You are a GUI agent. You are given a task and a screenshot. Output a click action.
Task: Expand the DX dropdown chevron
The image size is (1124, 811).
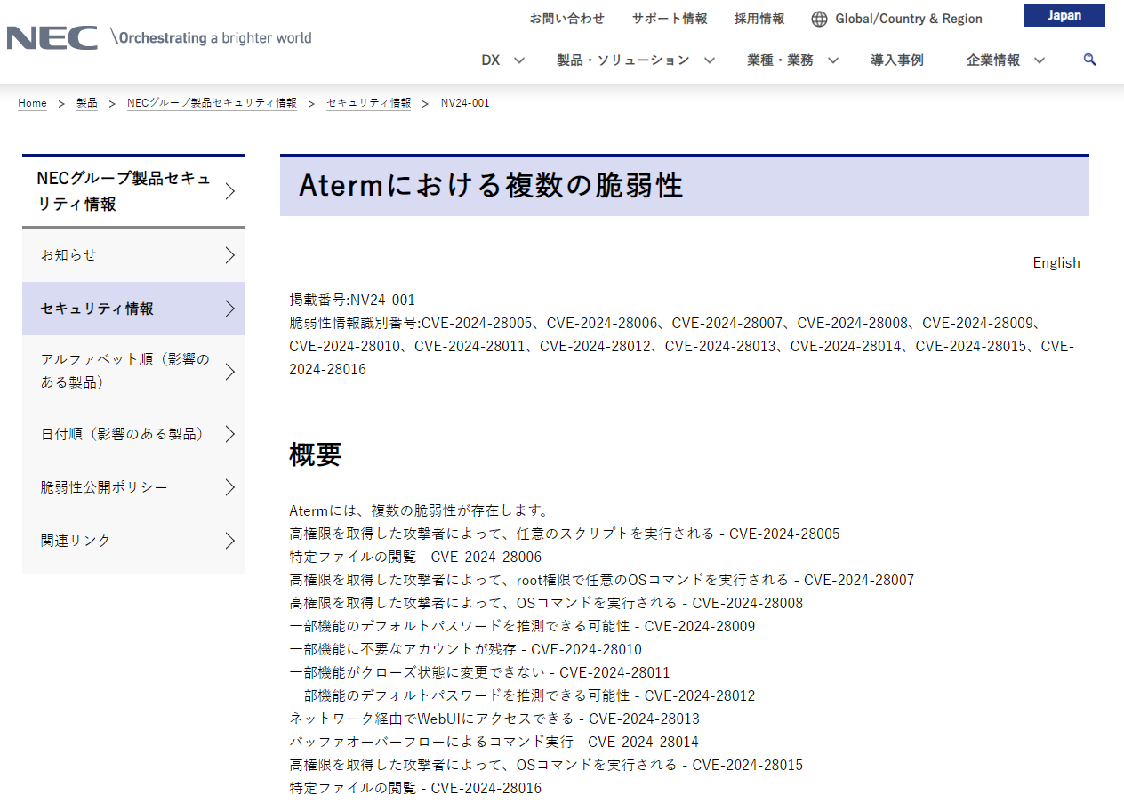pyautogui.click(x=519, y=60)
